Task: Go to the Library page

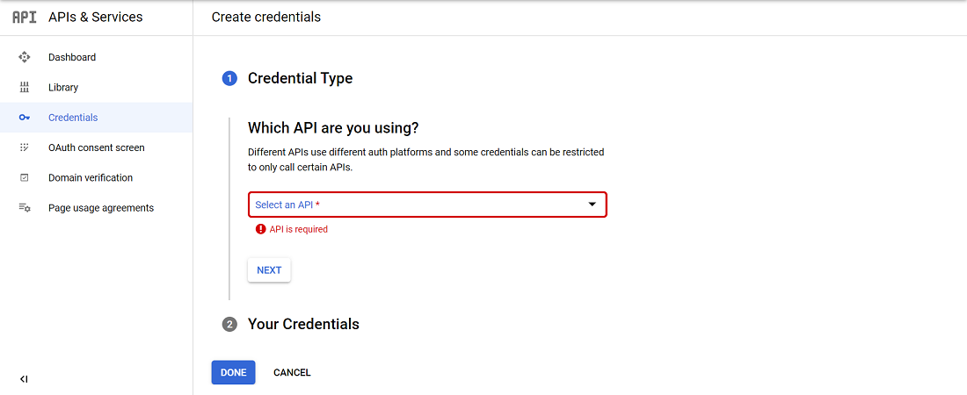Action: click(63, 88)
